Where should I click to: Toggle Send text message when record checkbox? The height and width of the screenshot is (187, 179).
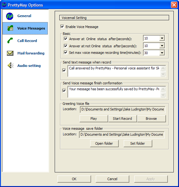pyautogui.click(x=64, y=71)
